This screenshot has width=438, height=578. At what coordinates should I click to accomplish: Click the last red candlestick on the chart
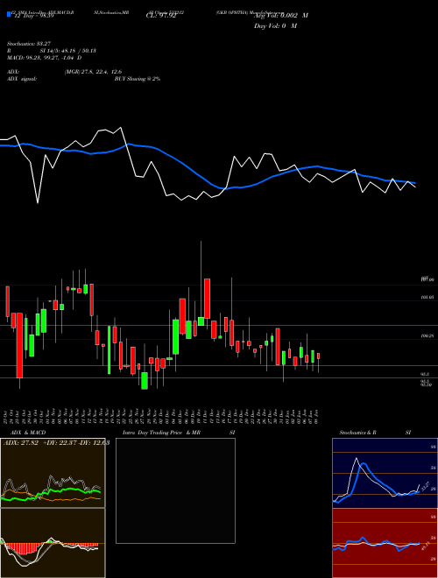click(318, 356)
